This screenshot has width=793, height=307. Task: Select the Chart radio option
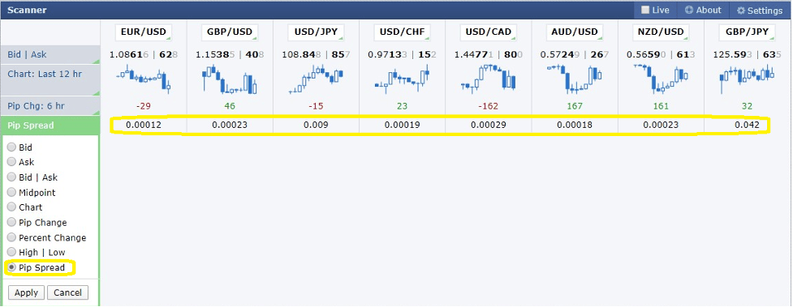11,207
